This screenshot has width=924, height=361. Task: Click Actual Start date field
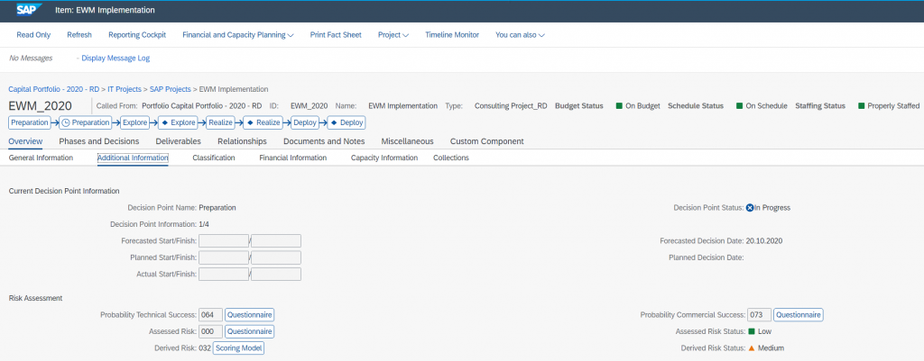(224, 274)
